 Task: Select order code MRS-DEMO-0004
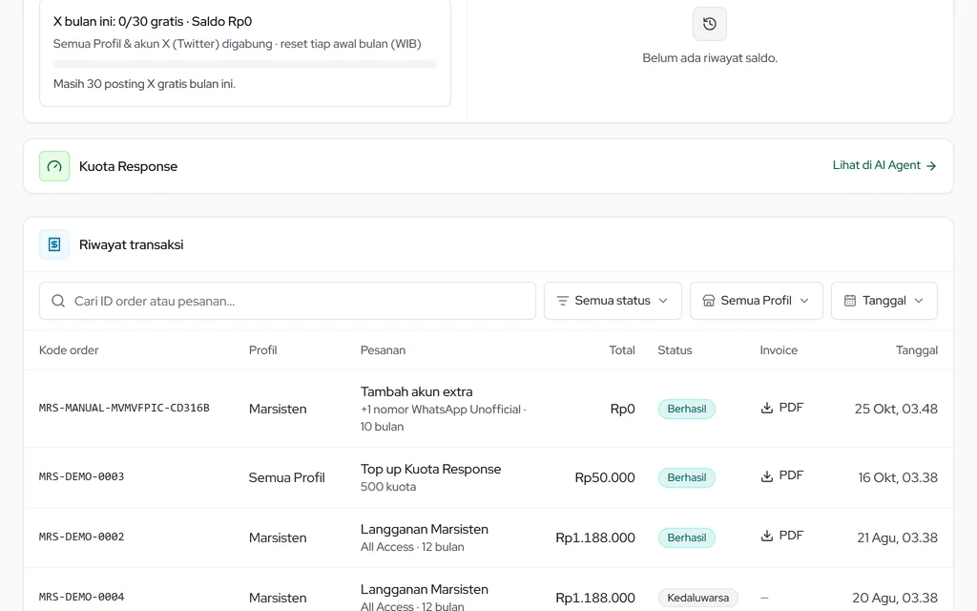[82, 597]
